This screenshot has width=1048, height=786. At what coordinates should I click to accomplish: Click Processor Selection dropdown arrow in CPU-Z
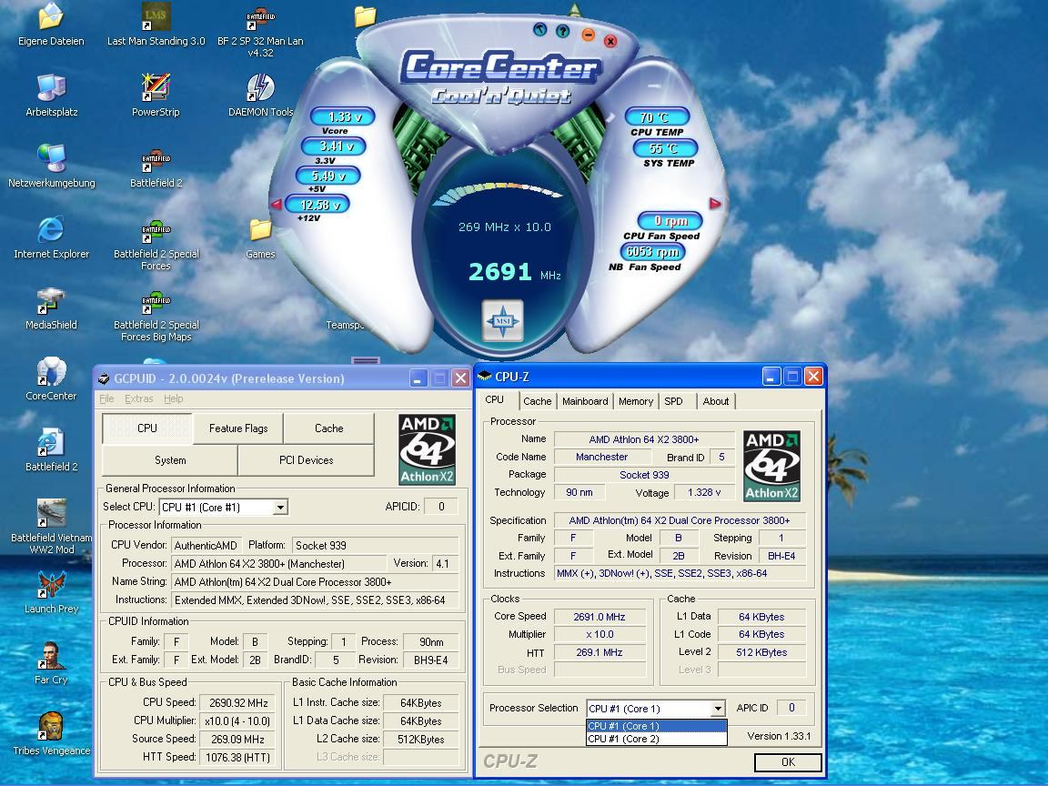tap(718, 709)
